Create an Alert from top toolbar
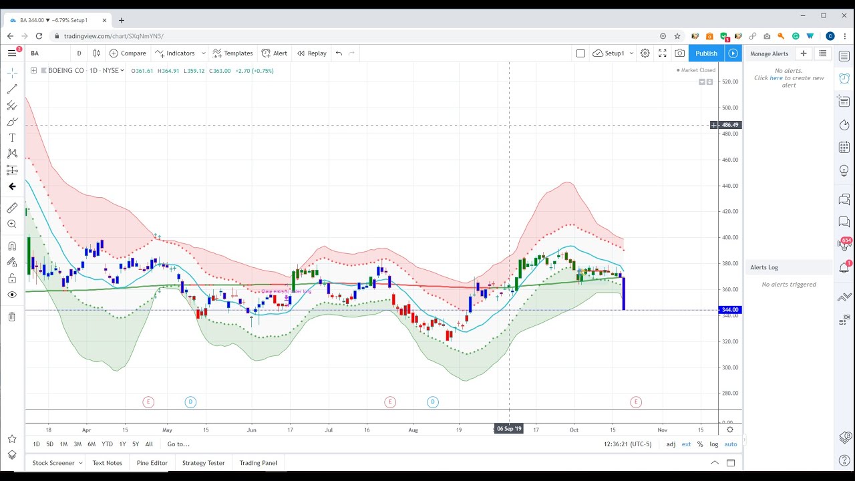855x481 pixels. click(275, 53)
